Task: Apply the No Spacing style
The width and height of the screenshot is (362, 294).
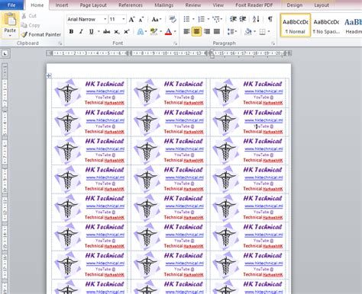Action: point(326,25)
